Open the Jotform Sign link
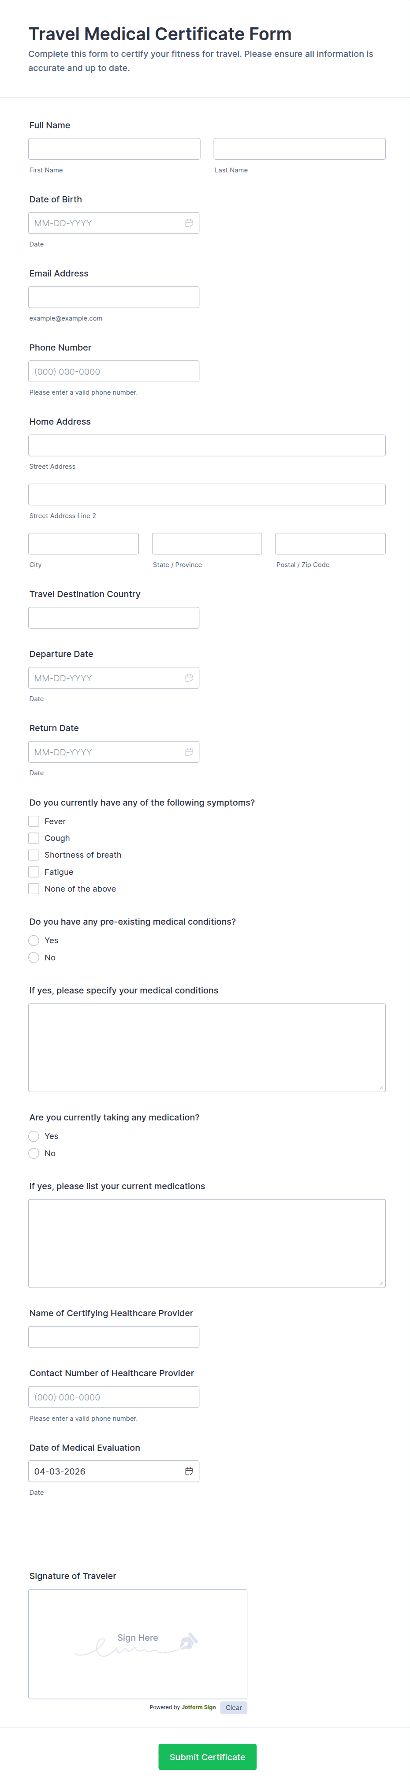Image resolution: width=410 pixels, height=1792 pixels. tap(198, 1707)
